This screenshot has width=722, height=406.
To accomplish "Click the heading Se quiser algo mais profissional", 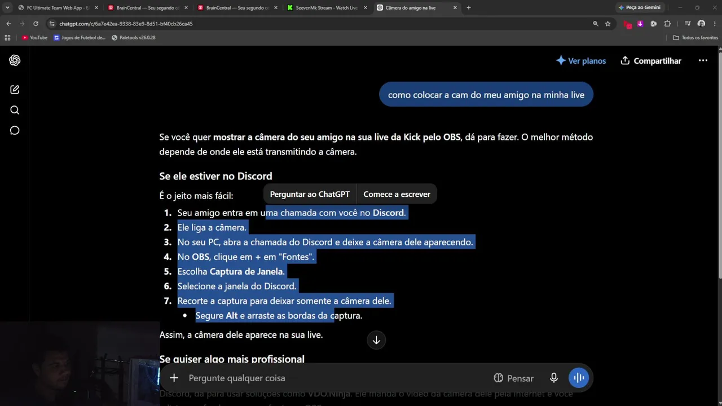I will tap(232, 359).
